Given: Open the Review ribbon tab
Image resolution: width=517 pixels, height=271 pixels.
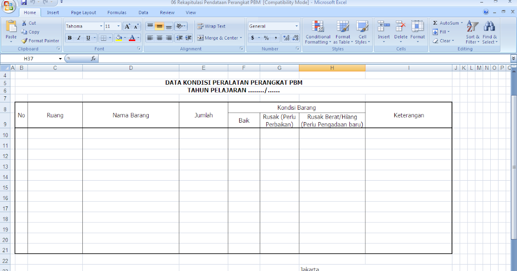Looking at the screenshot, I should coord(167,12).
